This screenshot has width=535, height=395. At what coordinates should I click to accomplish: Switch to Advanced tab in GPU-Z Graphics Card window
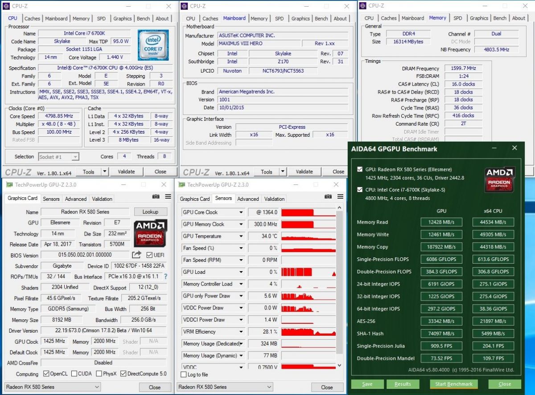point(76,199)
